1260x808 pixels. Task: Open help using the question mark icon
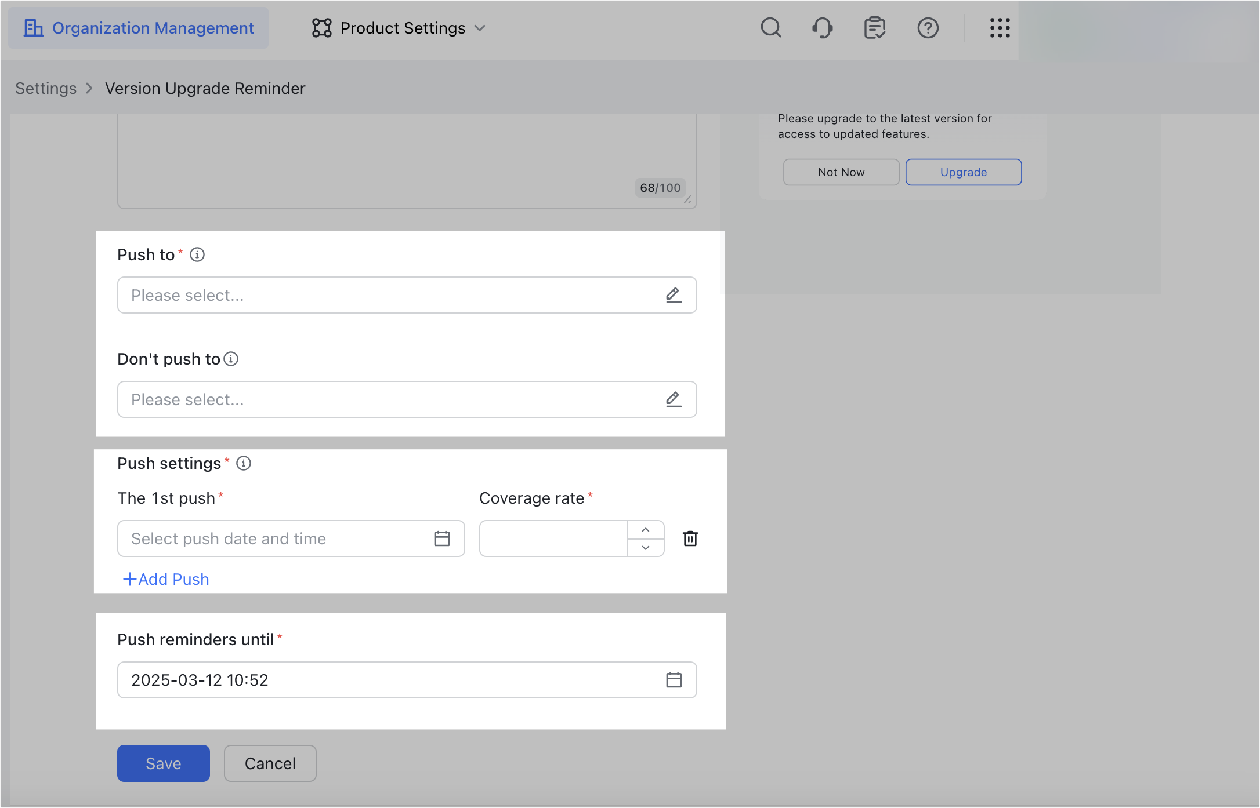coord(928,27)
